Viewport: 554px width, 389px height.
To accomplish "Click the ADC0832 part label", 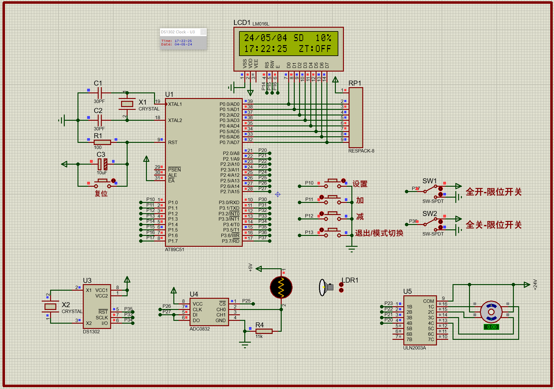I will tap(200, 329).
